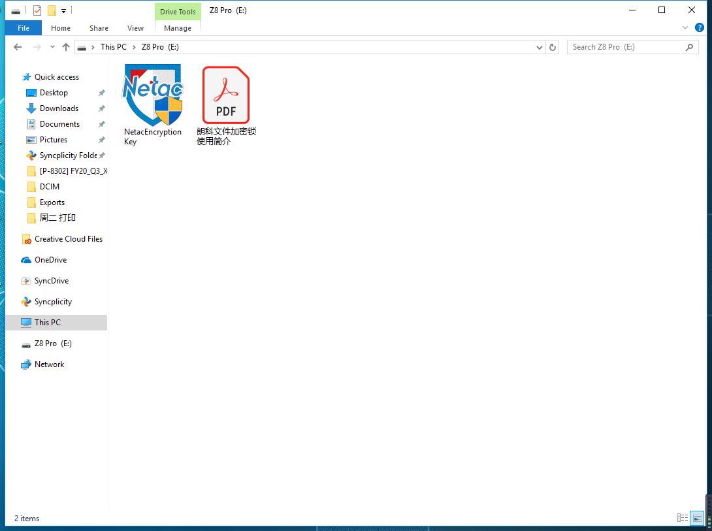Click pin icon next to Downloads

tap(102, 108)
